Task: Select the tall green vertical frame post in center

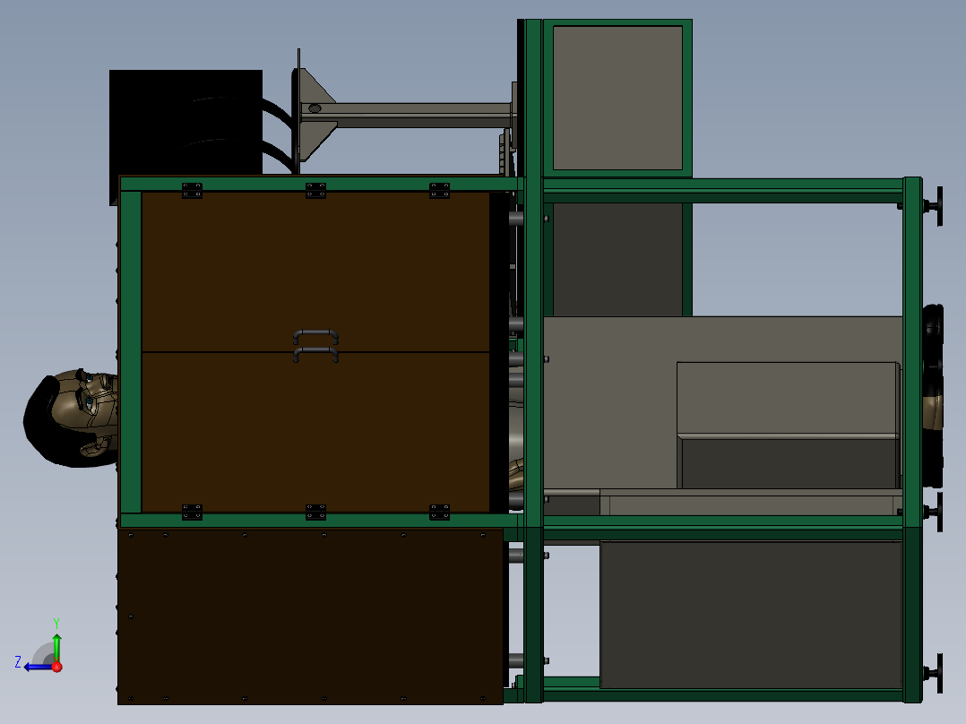Action: 533,360
